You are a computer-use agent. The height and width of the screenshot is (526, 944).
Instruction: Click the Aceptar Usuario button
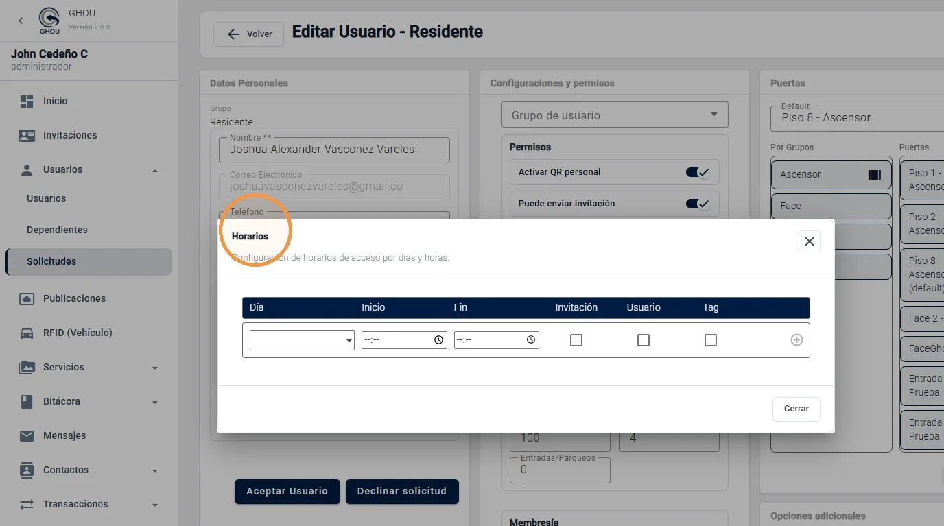(287, 491)
